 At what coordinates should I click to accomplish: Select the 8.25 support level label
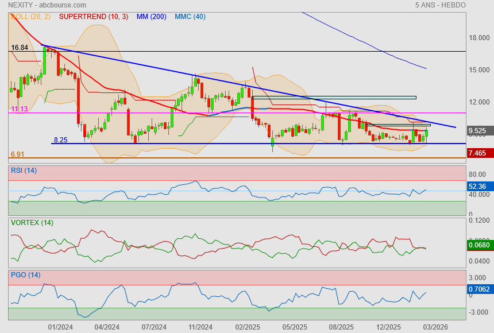click(60, 140)
